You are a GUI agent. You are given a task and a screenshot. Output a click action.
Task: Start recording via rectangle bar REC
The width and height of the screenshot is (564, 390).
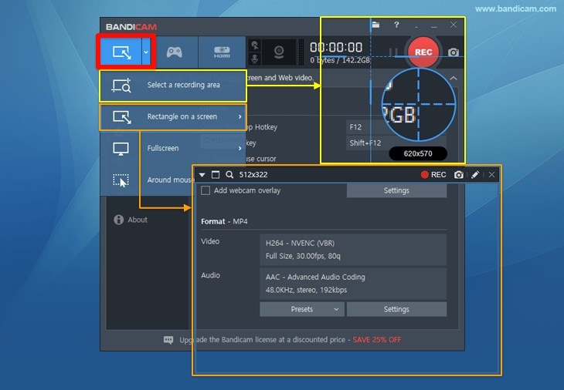(433, 175)
